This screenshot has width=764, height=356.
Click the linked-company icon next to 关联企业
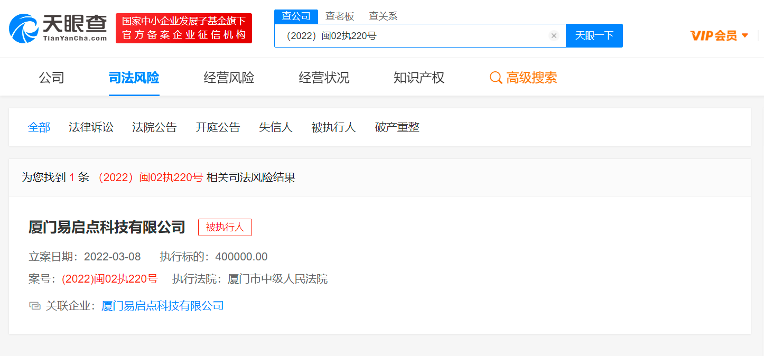[x=35, y=306]
